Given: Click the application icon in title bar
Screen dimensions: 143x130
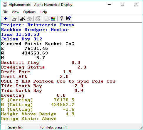Looking at the screenshot, I should (5, 5).
